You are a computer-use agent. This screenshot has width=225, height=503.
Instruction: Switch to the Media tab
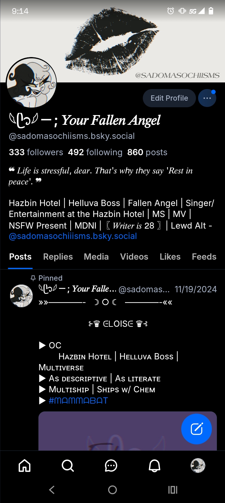point(96,257)
